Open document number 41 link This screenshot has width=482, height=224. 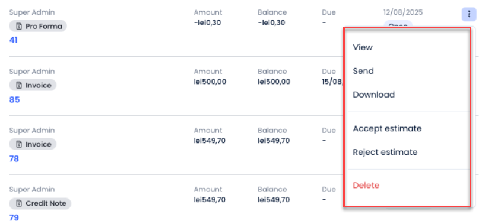pyautogui.click(x=13, y=40)
